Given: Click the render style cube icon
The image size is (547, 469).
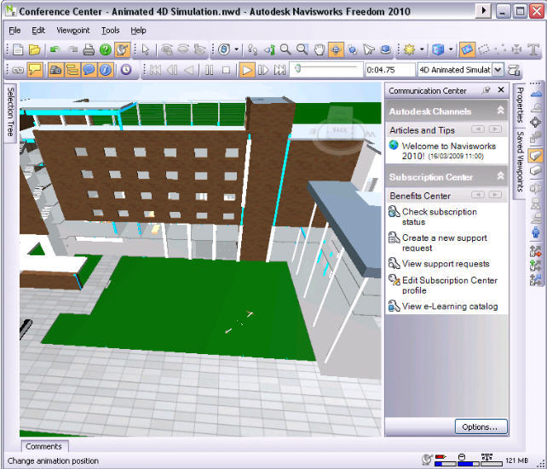Looking at the screenshot, I should 438,50.
